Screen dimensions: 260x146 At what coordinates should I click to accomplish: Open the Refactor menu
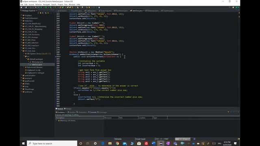pos(38,4)
